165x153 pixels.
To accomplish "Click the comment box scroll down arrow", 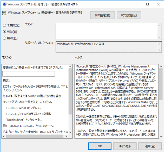I will pos(159,38).
